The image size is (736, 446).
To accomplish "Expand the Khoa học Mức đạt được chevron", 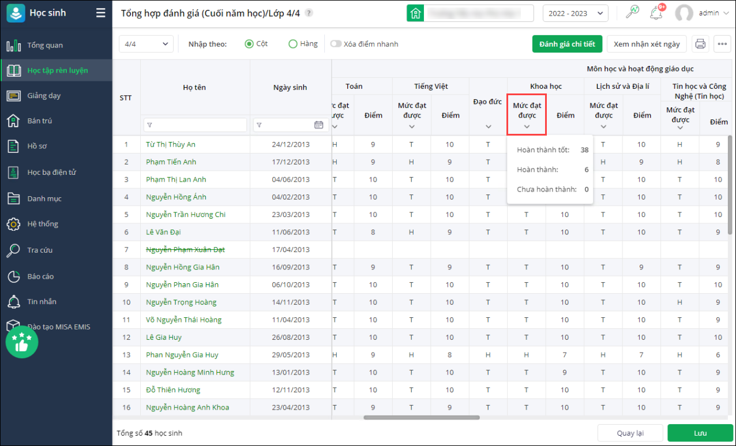I will tap(527, 126).
